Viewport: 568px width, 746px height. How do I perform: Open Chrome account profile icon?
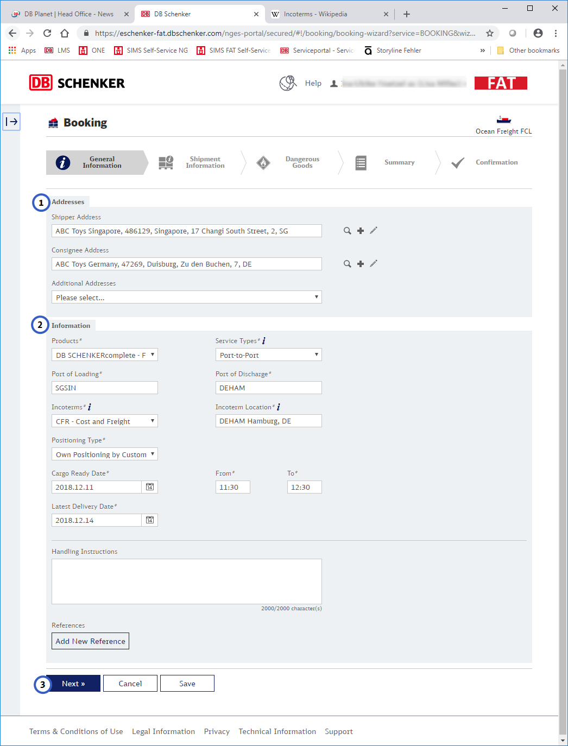tap(538, 33)
